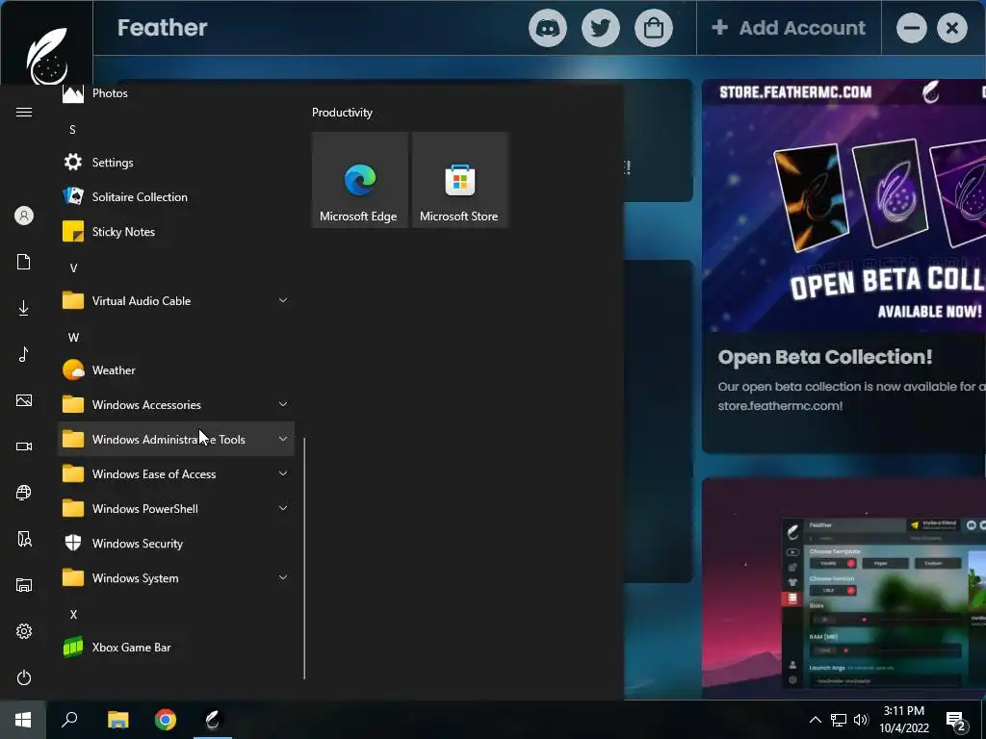Show hidden tray icons chevron
Image resolution: width=986 pixels, height=739 pixels.
[x=815, y=720]
